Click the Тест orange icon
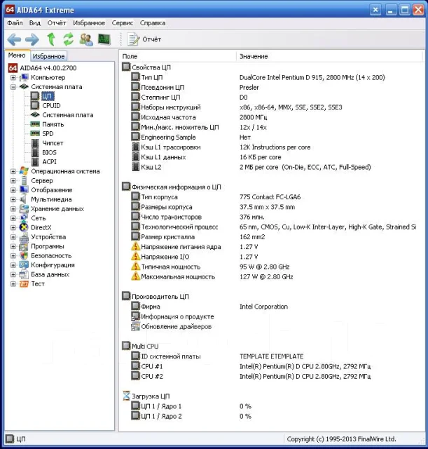The width and height of the screenshot is (428, 449). [24, 284]
